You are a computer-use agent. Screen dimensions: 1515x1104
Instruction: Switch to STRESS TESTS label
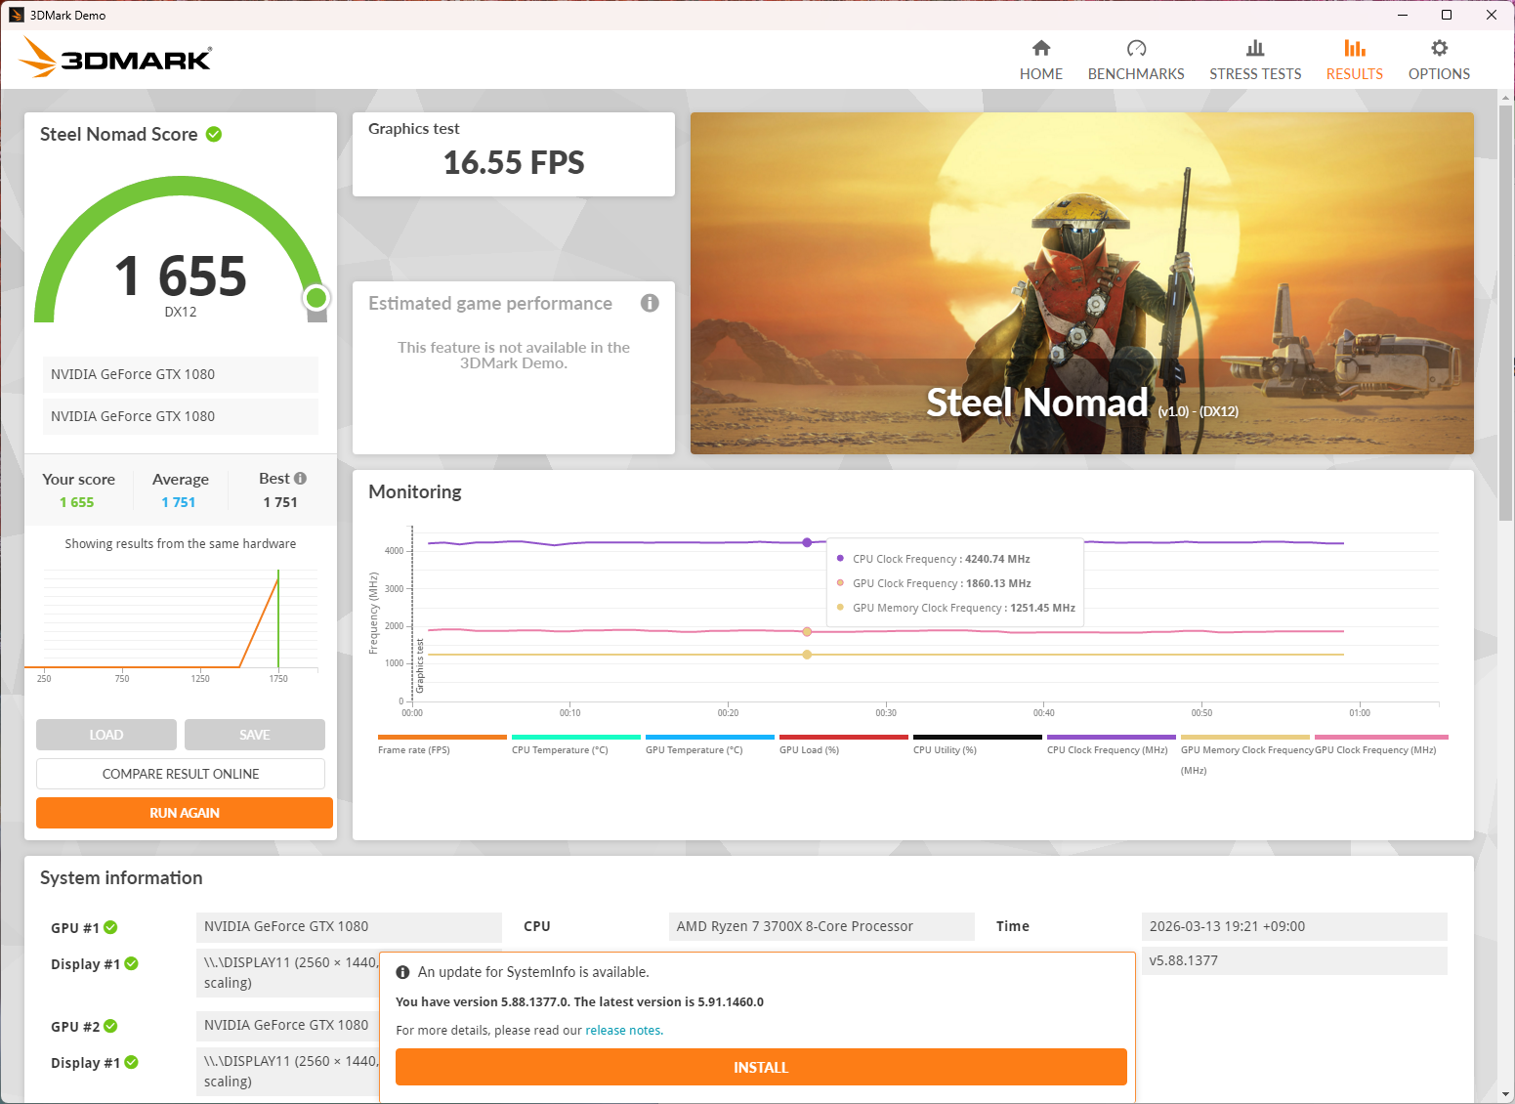coord(1255,74)
